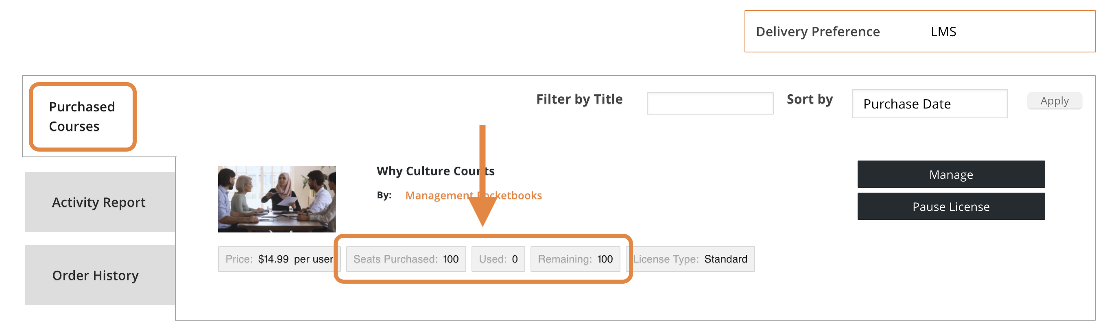Click the Seats Purchased 100 badge
The height and width of the screenshot is (330, 1120).
(406, 259)
